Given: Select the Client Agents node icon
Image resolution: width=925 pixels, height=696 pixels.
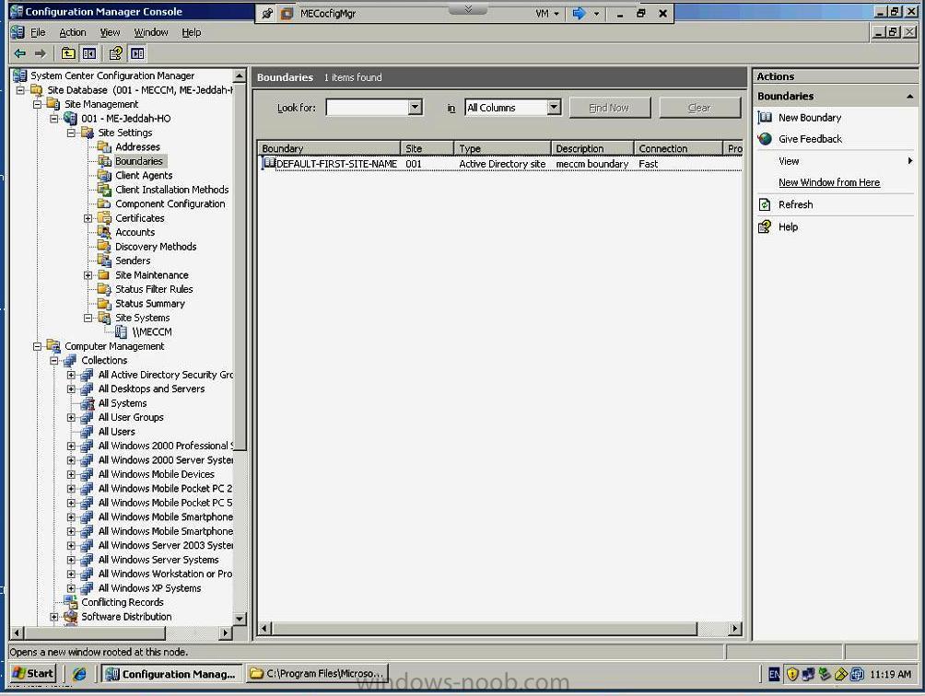Looking at the screenshot, I should [x=104, y=175].
